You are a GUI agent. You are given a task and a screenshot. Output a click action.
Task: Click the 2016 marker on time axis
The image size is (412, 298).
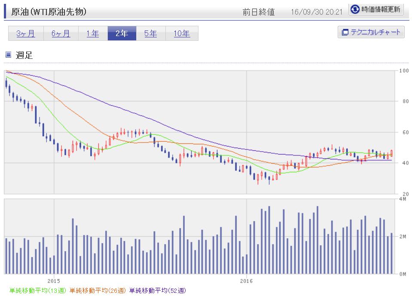[247, 281]
